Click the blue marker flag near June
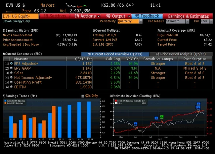 (x=136, y=124)
